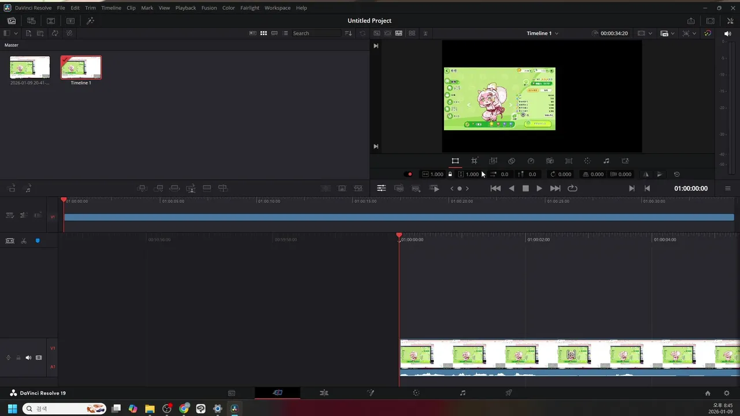Toggle loop playback
This screenshot has height=416, width=740.
coord(572,188)
